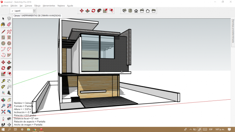
Task: Open the Cámara menu
Action: click(29, 6)
